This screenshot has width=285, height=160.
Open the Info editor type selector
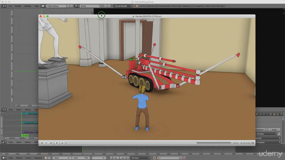4,6
